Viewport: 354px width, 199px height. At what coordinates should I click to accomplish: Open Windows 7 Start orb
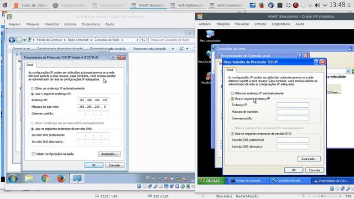pyautogui.click(x=13, y=179)
